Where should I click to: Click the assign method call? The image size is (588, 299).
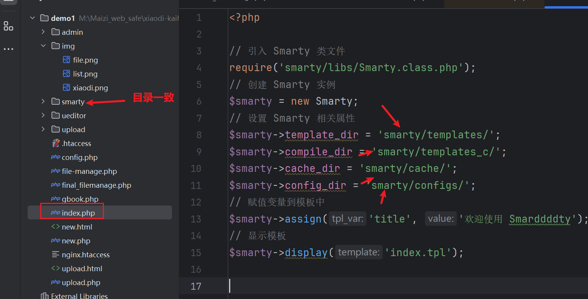303,219
